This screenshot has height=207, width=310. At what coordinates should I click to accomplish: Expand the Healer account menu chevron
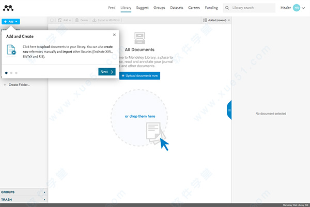[303, 8]
